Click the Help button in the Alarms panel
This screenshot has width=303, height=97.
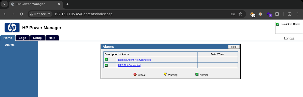coord(234,47)
